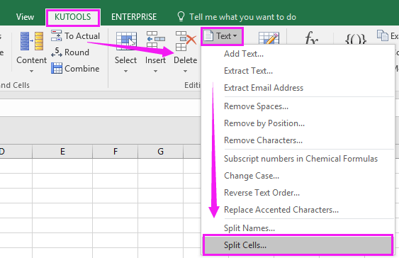Click the {()} formula helper icon
399x258 pixels.
pos(356,40)
